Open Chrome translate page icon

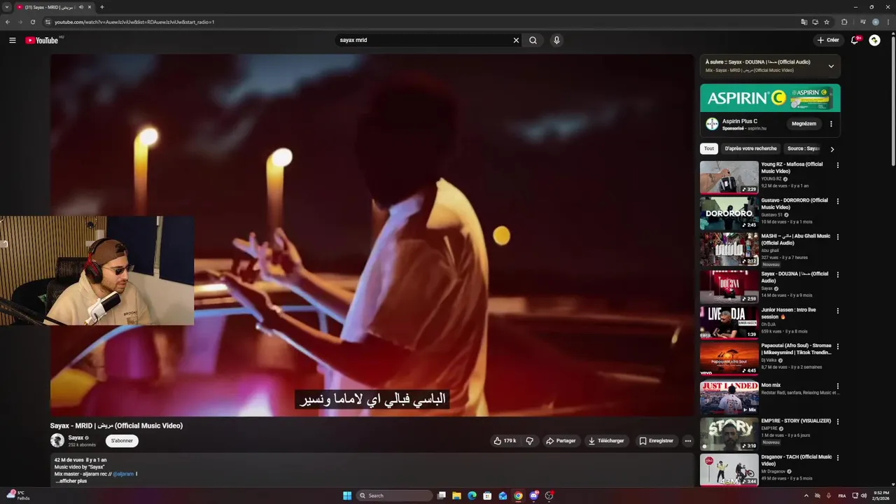(804, 22)
